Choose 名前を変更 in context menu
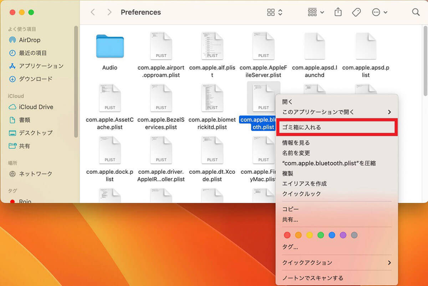The height and width of the screenshot is (286, 428). coord(296,153)
